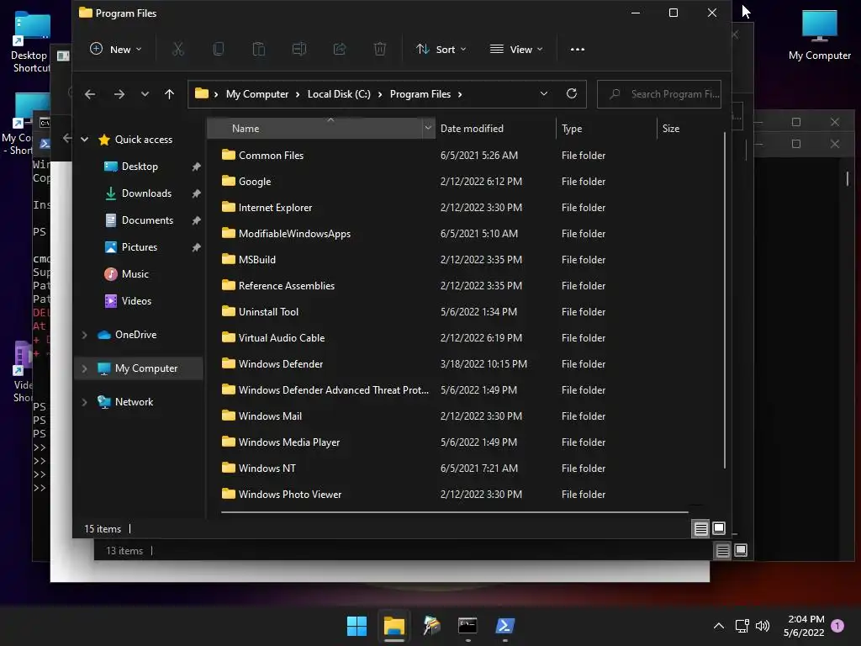Image resolution: width=861 pixels, height=646 pixels.
Task: Open the Sort dropdown menu
Action: (441, 50)
